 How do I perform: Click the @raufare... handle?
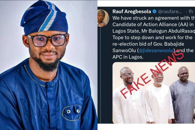pyautogui.click(x=170, y=11)
